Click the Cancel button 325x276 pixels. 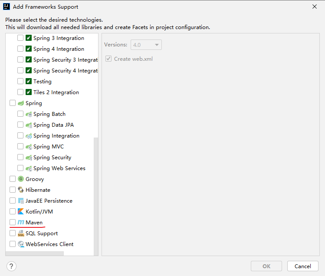[x=303, y=266]
